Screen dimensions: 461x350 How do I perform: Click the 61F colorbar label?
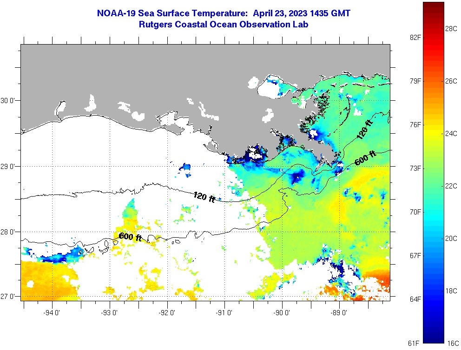(414, 343)
